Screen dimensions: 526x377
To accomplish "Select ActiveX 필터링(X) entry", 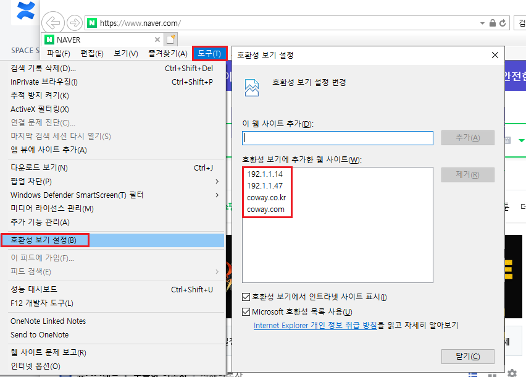I will pyautogui.click(x=112, y=109).
